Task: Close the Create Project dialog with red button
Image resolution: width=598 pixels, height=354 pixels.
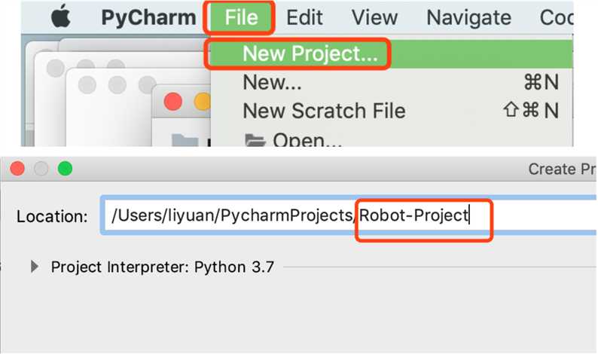Action: coord(17,168)
